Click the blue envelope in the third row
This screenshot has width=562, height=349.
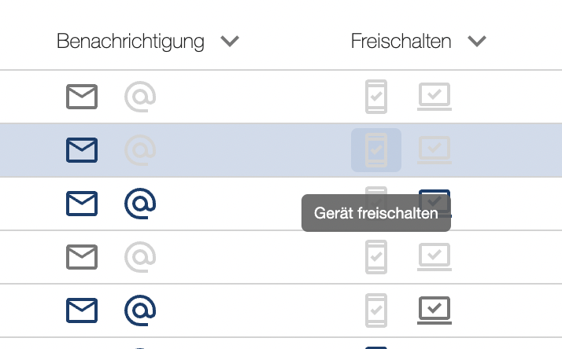coord(82,204)
